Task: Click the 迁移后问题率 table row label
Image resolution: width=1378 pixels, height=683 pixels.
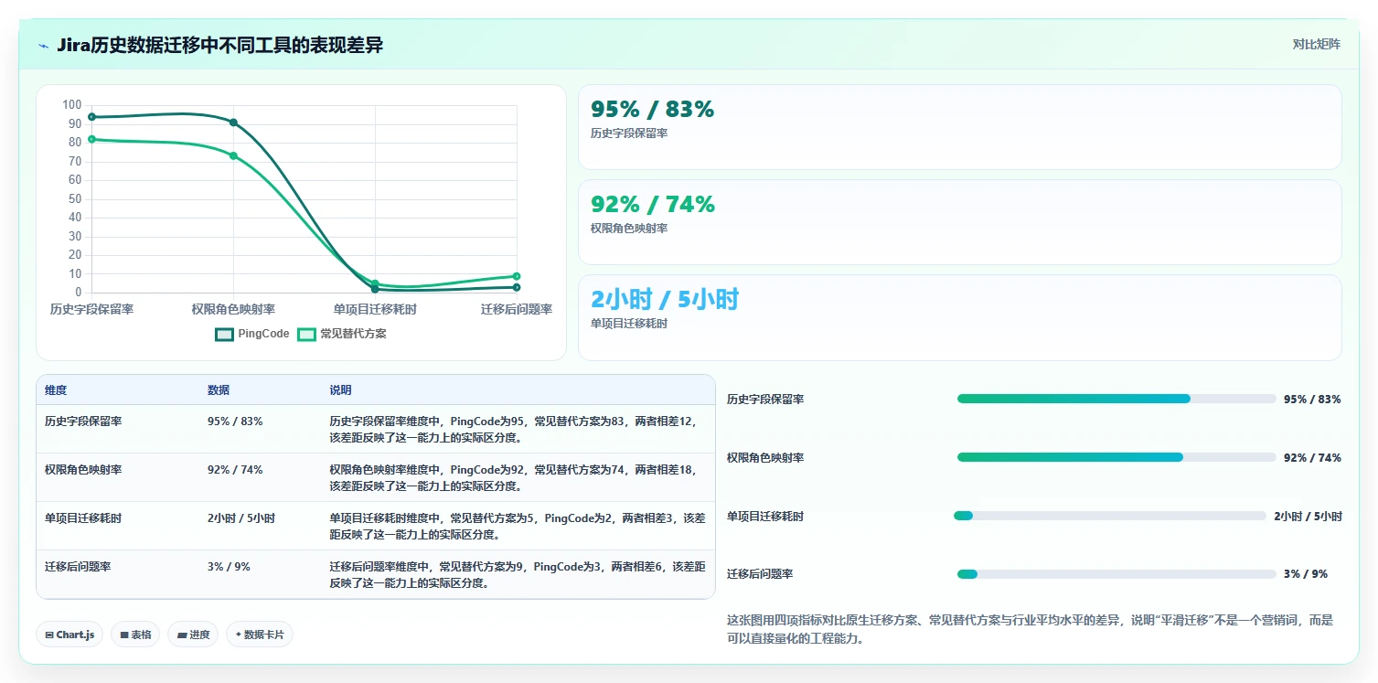Action: (x=78, y=567)
